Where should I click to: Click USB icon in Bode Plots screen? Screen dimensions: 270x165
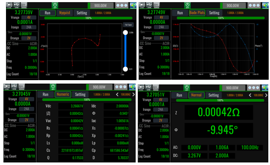(x=149, y=5)
